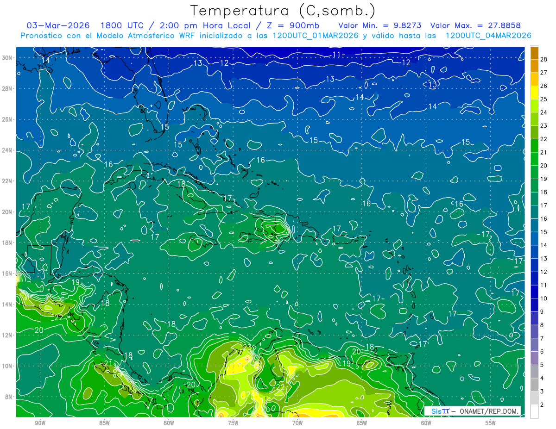Click the valid-until time "1200UTC_04MAR2026"

[x=488, y=36]
